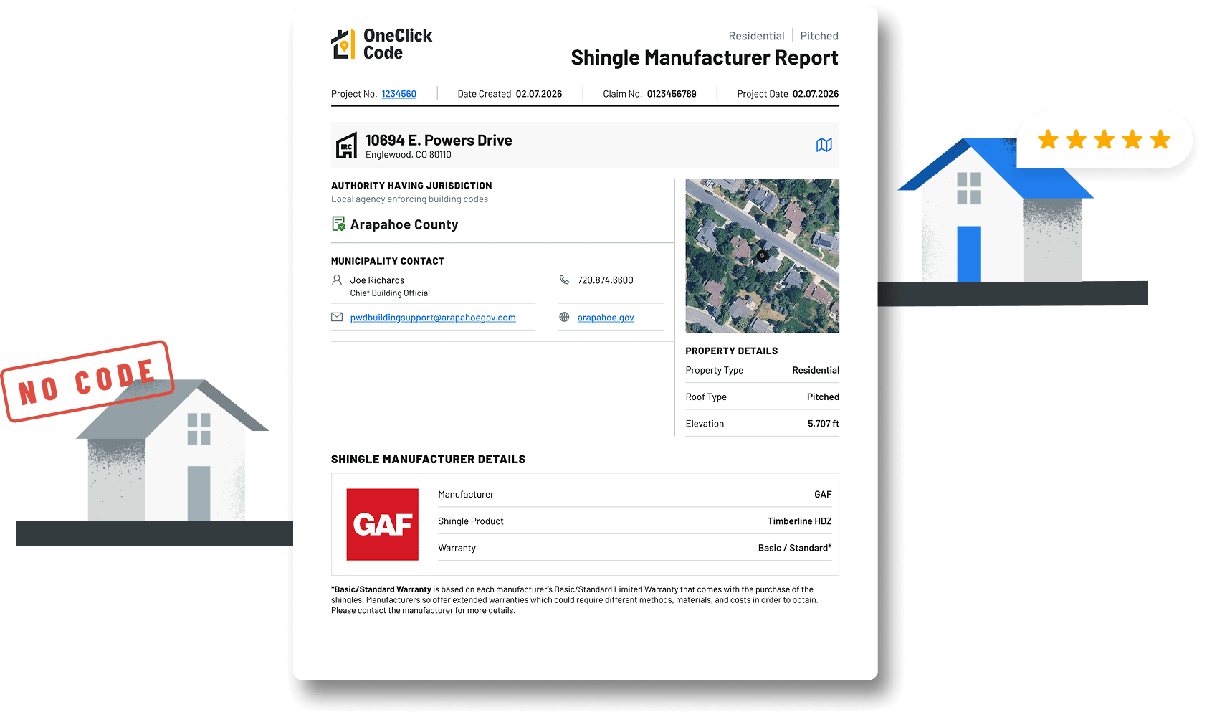Click the Project Date 02.07.2026 value
This screenshot has height=717, width=1207.
[x=816, y=94]
